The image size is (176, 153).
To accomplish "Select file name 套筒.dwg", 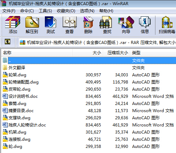I will pyautogui.click(x=17, y=104).
